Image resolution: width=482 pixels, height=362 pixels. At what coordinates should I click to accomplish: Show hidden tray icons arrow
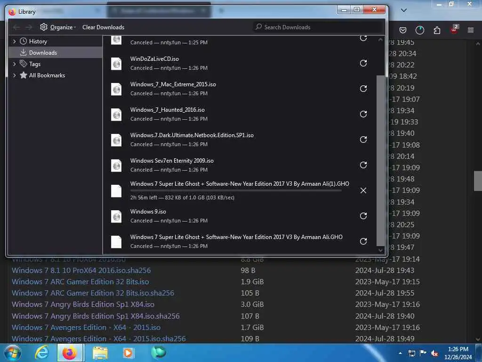point(400,354)
